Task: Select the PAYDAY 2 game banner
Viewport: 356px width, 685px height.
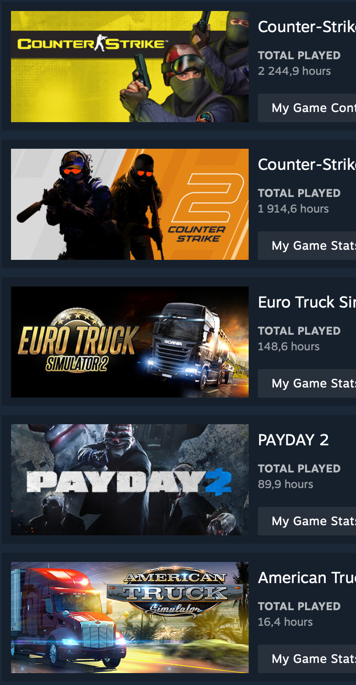Action: coord(130,480)
